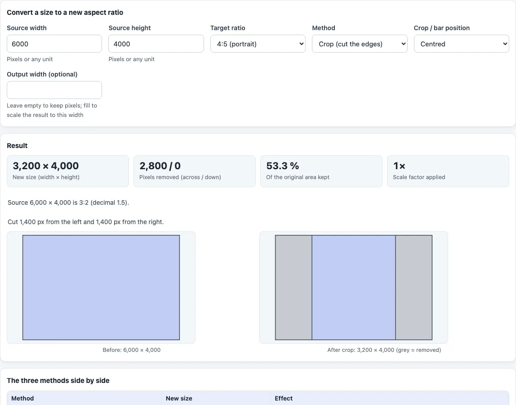Click the 'Leave empty to keep pixels' hint text

pyautogui.click(x=52, y=110)
